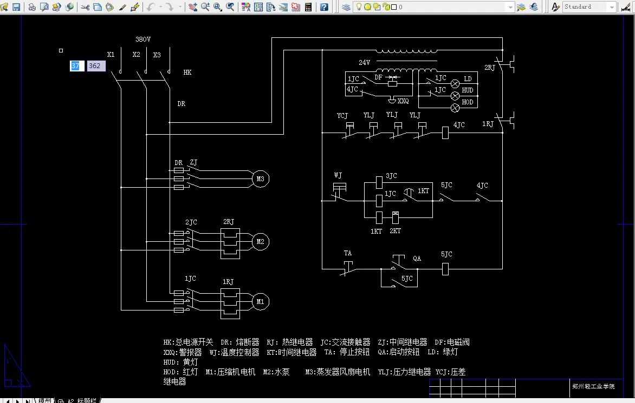
Task: Click 郑州轻工业学院 title block text
Action: coord(593,386)
